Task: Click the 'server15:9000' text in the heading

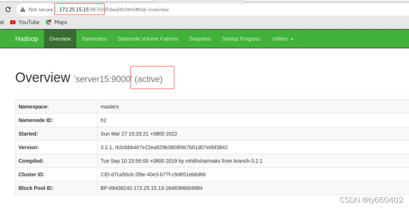Action: [x=103, y=79]
